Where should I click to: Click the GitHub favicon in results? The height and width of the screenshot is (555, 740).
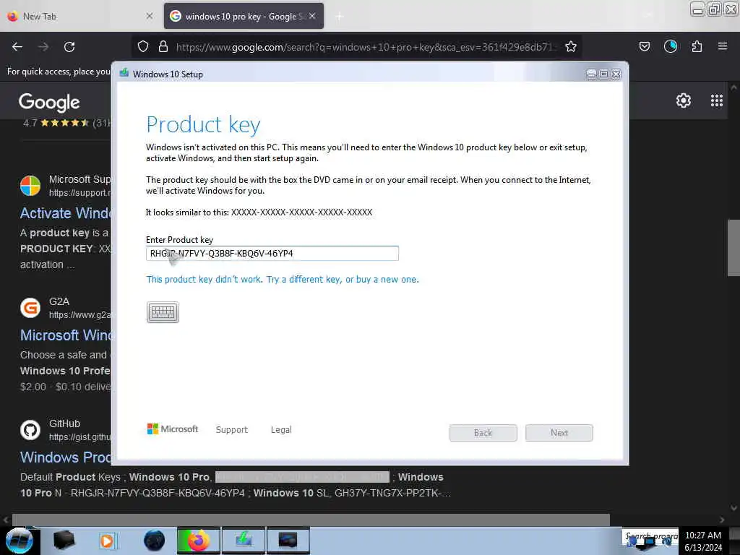[30, 430]
